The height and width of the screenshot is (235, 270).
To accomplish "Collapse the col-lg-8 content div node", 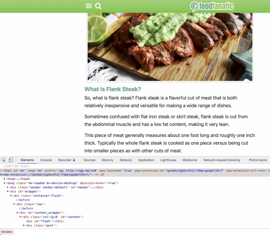I will tap(20, 217).
